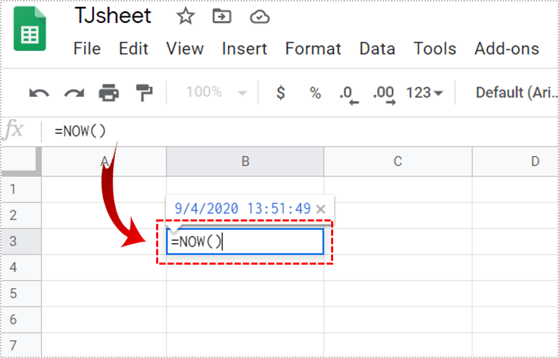Select column C header
The image size is (559, 358).
(397, 162)
